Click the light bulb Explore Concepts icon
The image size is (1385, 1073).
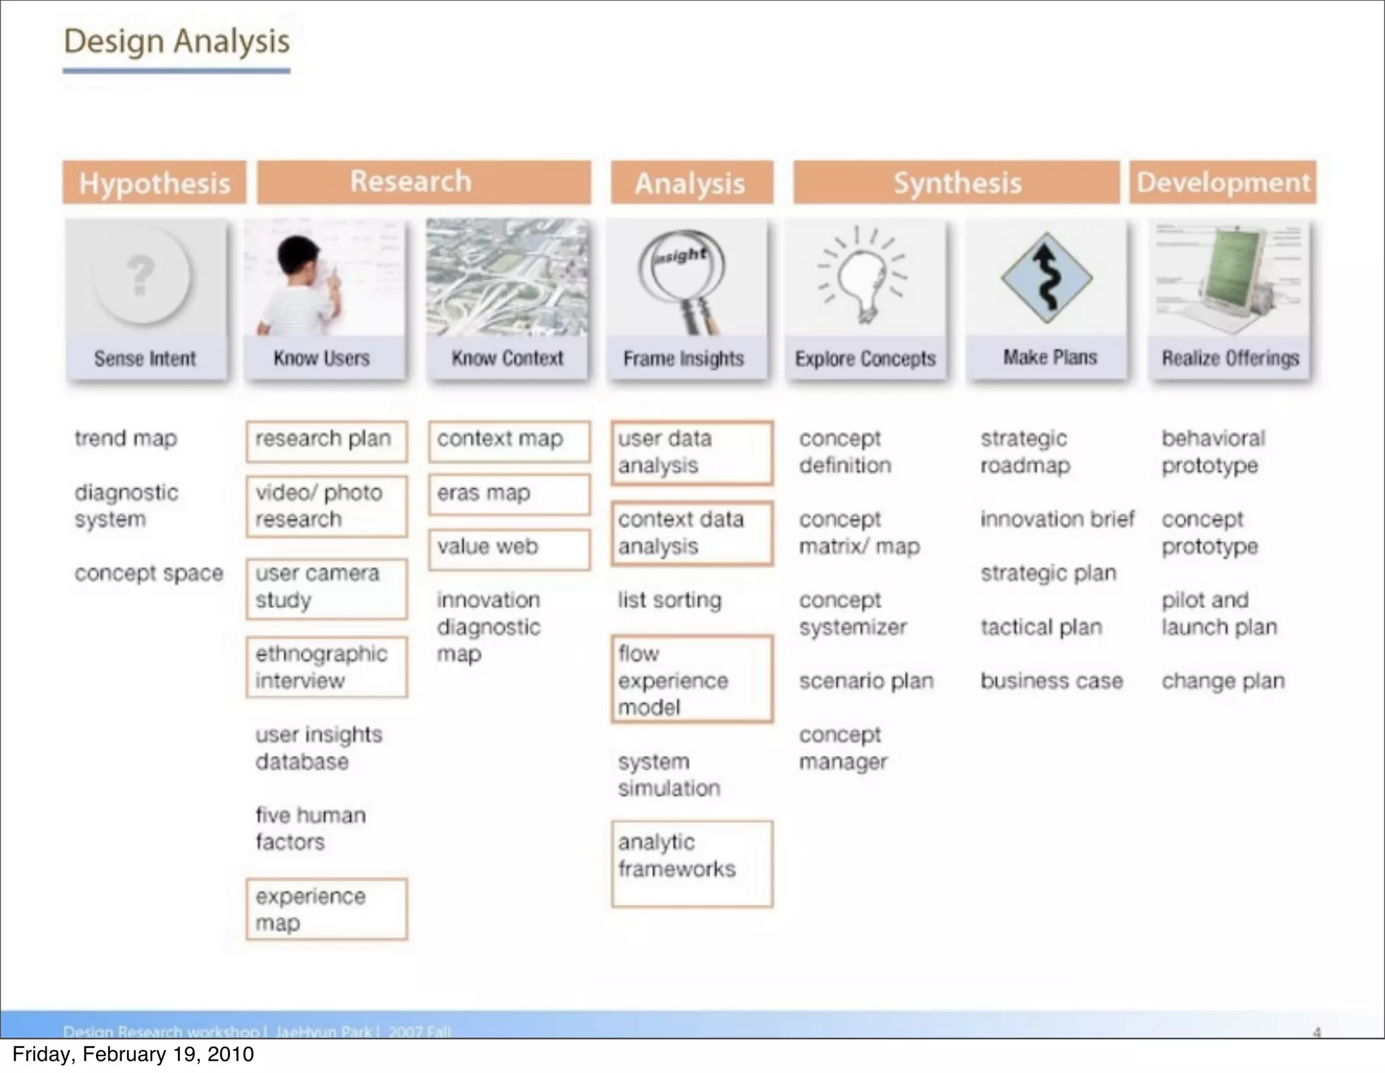[863, 276]
